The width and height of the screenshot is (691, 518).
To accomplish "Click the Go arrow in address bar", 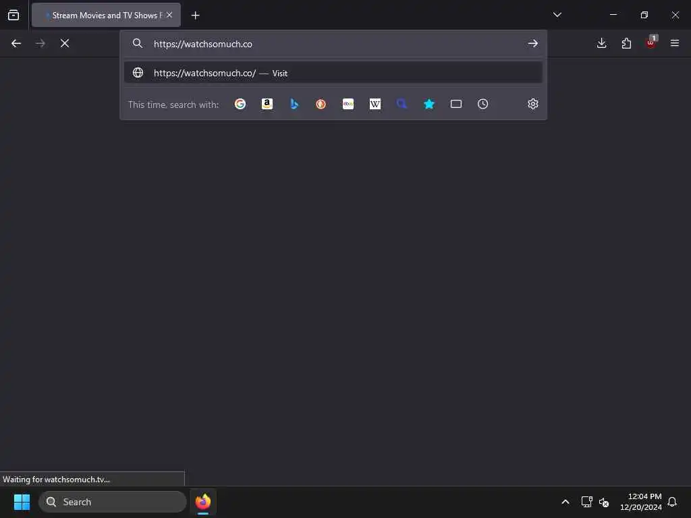I will pos(533,43).
